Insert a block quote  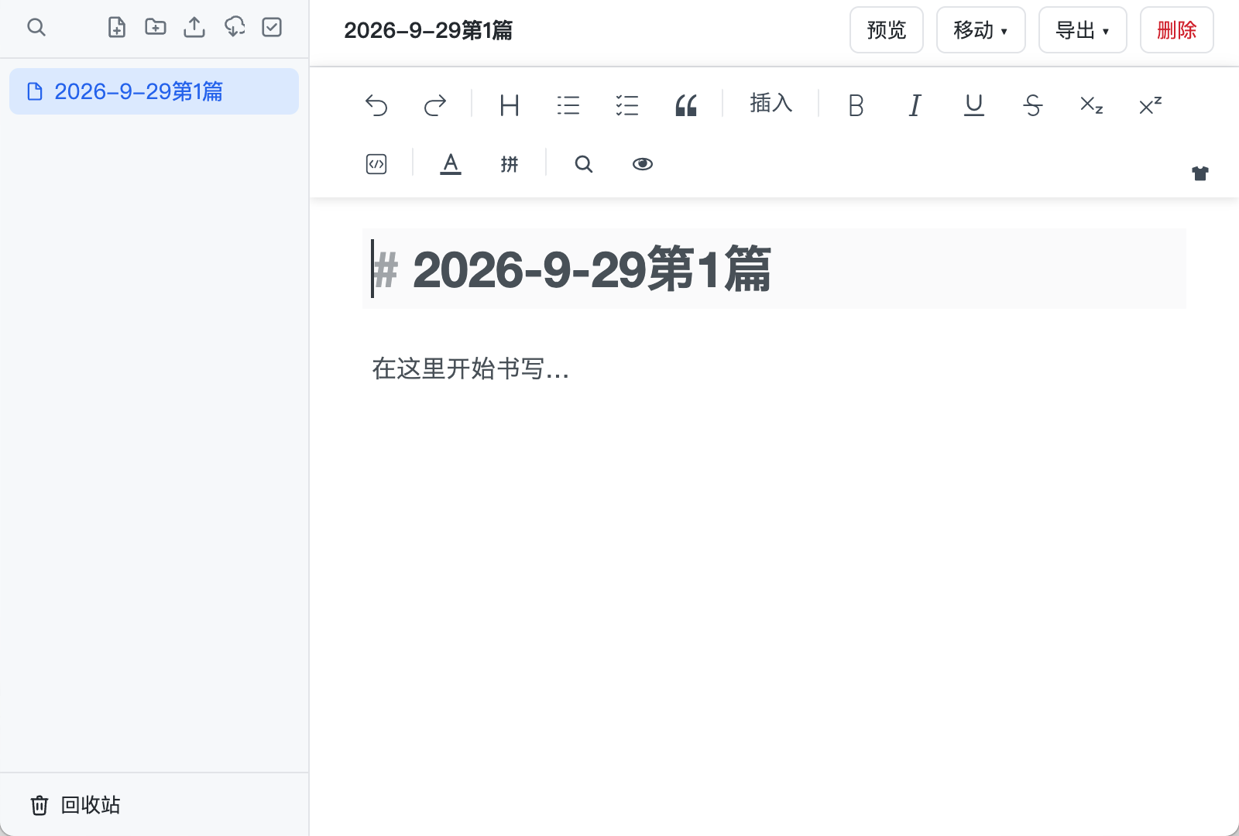tap(686, 104)
